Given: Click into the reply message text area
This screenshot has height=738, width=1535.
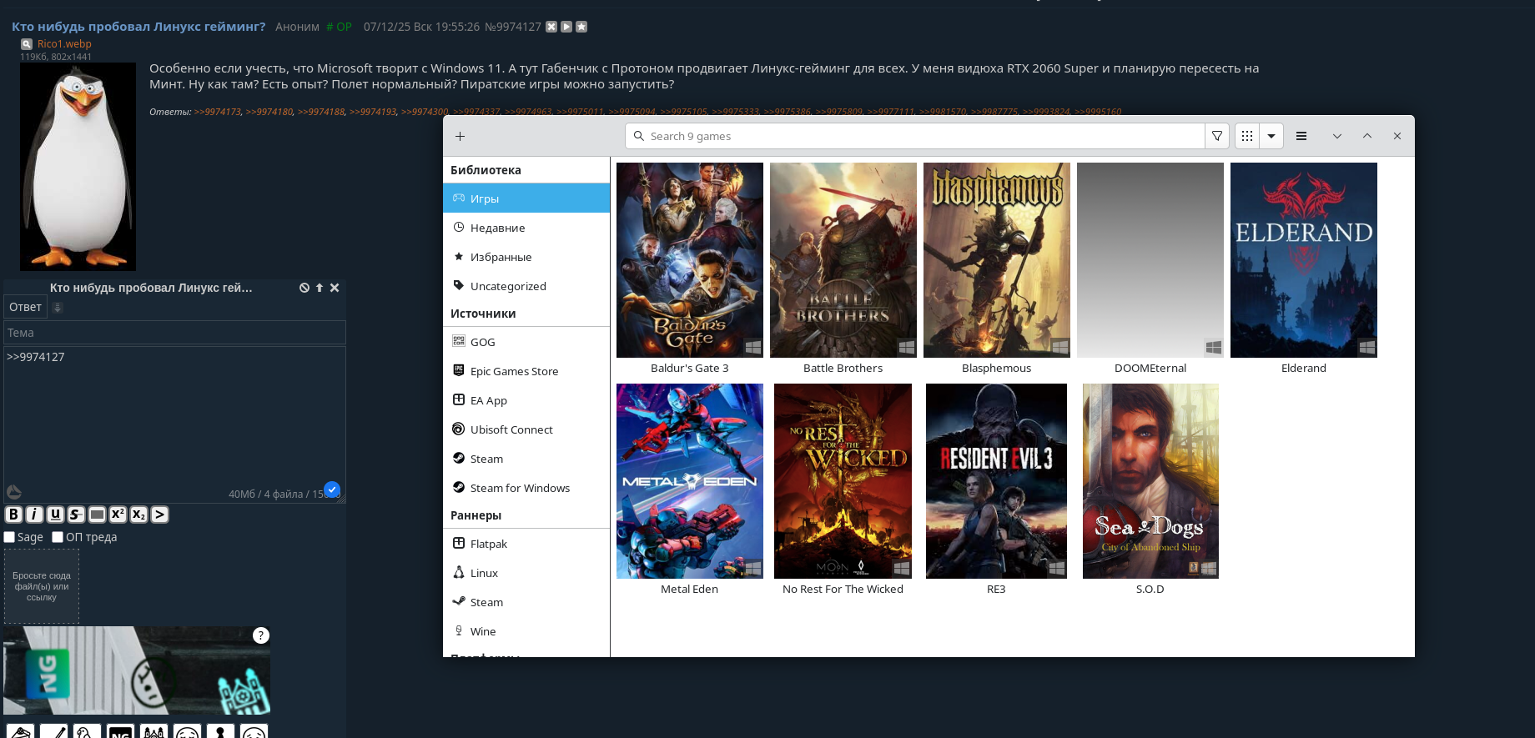Looking at the screenshot, I should point(174,424).
